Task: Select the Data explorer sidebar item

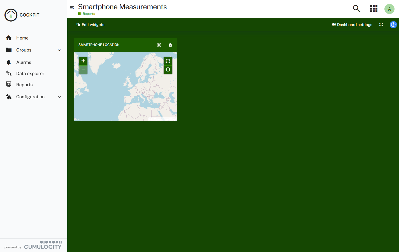Action: pyautogui.click(x=30, y=73)
